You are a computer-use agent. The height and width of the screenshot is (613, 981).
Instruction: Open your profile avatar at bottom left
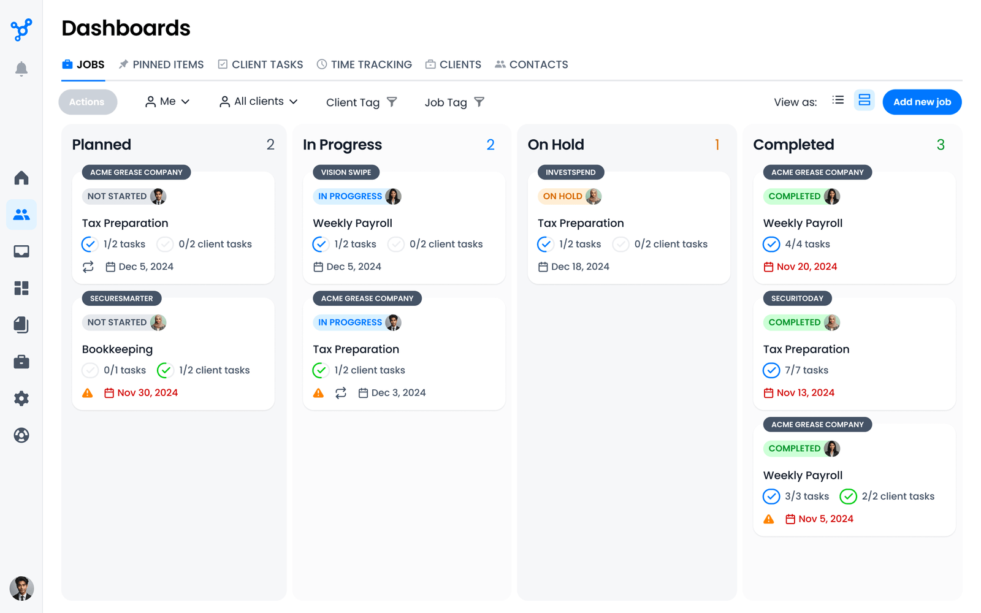(21, 589)
